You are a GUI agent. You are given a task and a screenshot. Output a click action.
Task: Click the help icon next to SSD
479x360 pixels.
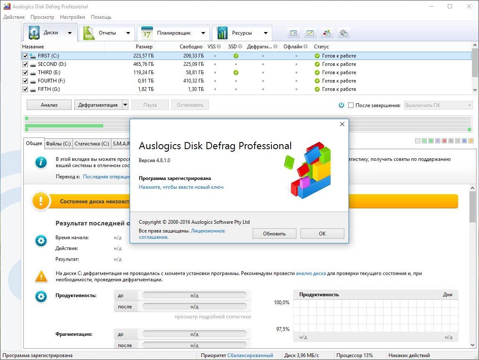click(x=240, y=46)
